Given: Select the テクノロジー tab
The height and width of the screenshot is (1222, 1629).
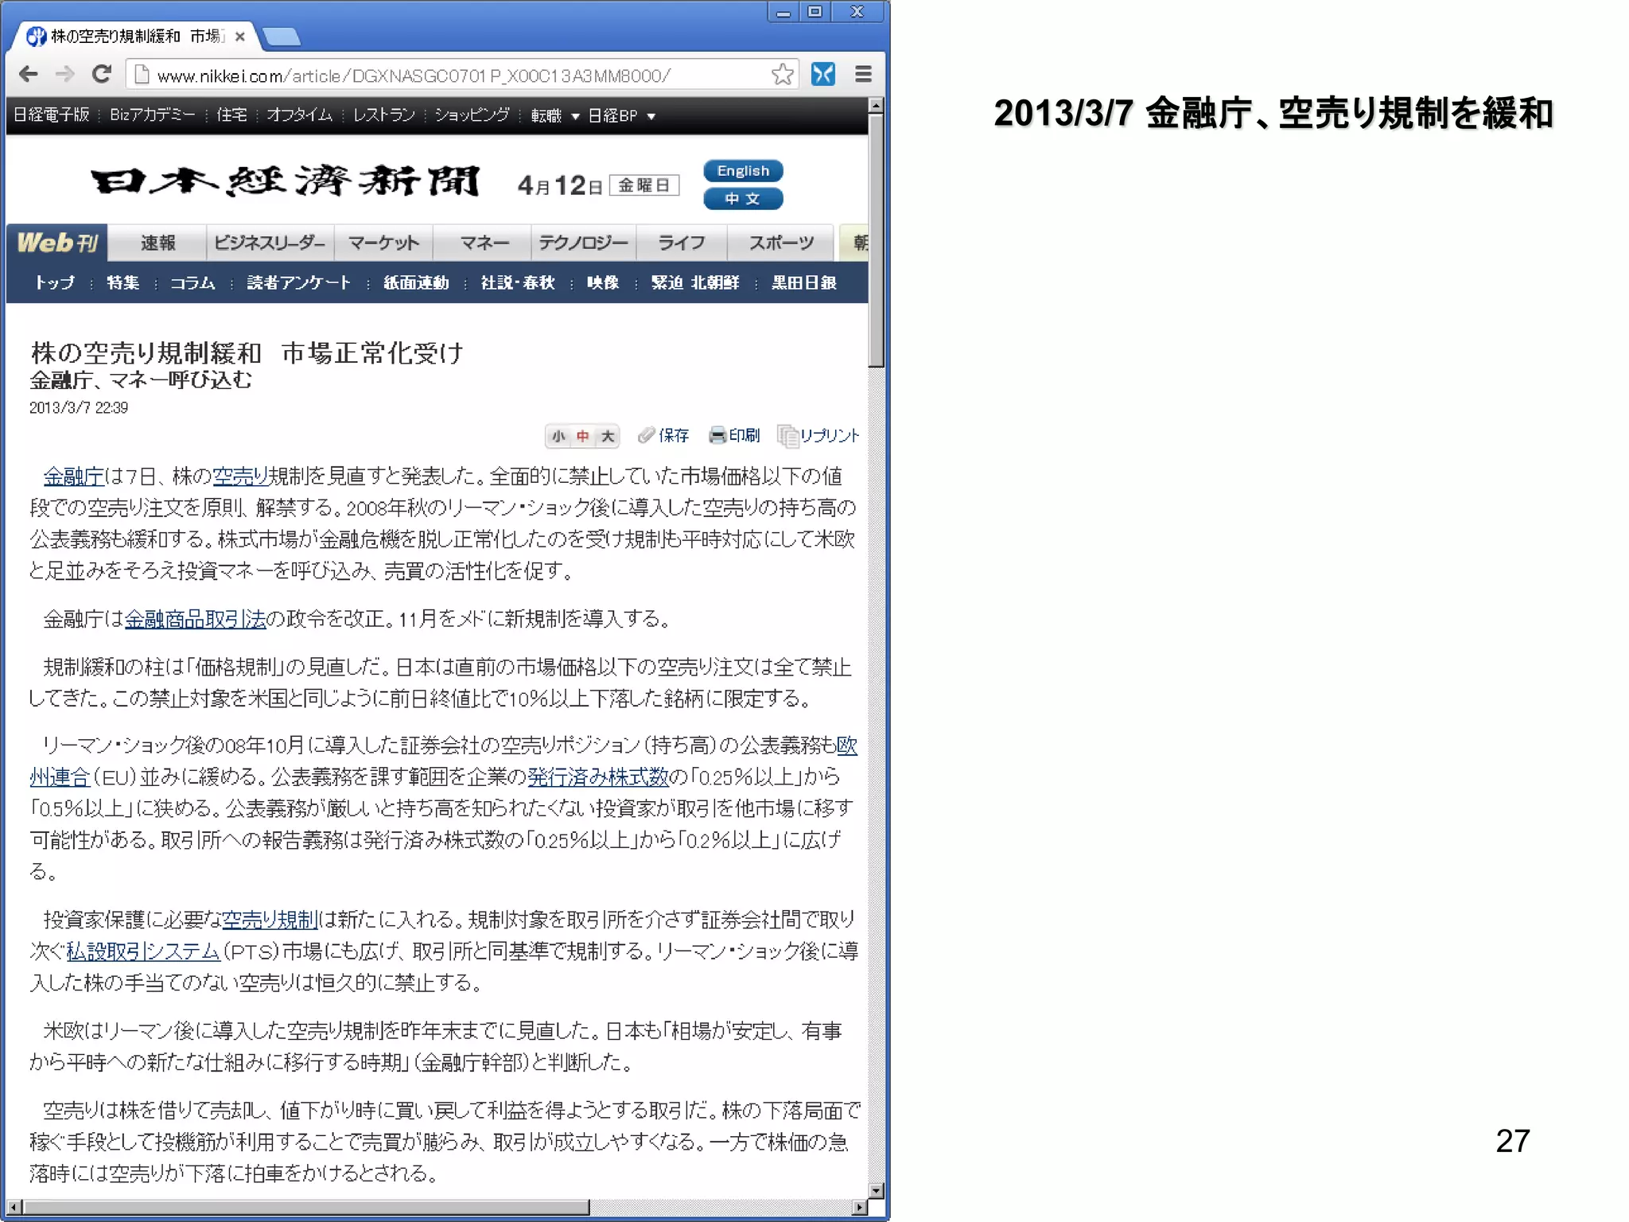Looking at the screenshot, I should pos(584,243).
